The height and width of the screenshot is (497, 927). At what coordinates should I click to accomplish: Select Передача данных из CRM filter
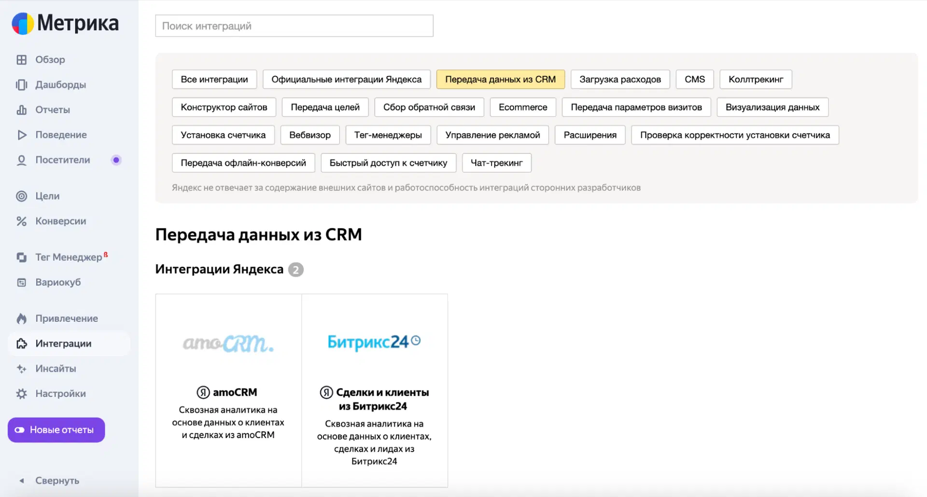[x=500, y=80]
